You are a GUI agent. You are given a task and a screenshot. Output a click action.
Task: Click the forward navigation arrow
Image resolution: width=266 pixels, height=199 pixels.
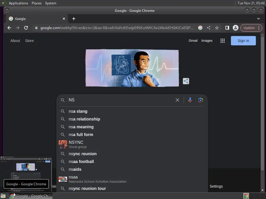18,28
